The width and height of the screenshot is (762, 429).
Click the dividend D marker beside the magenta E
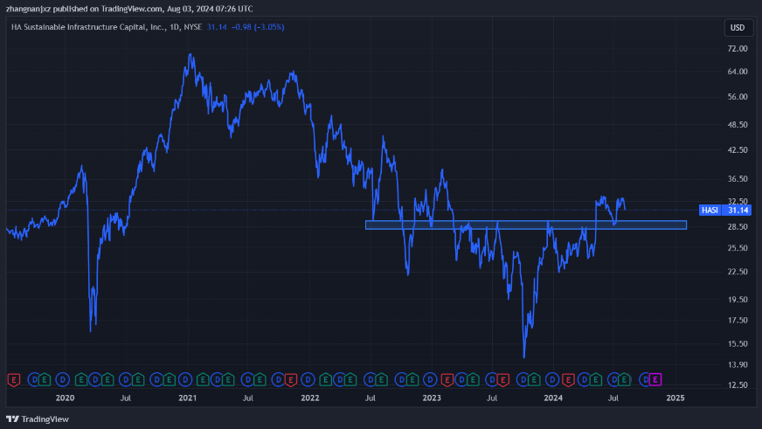click(644, 379)
